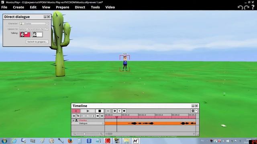
Task: Open the Direct menu
Action: click(80, 7)
